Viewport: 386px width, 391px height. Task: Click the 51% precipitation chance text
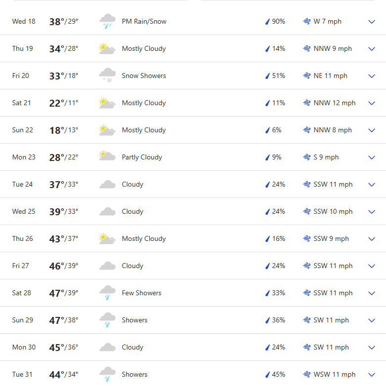pos(278,76)
